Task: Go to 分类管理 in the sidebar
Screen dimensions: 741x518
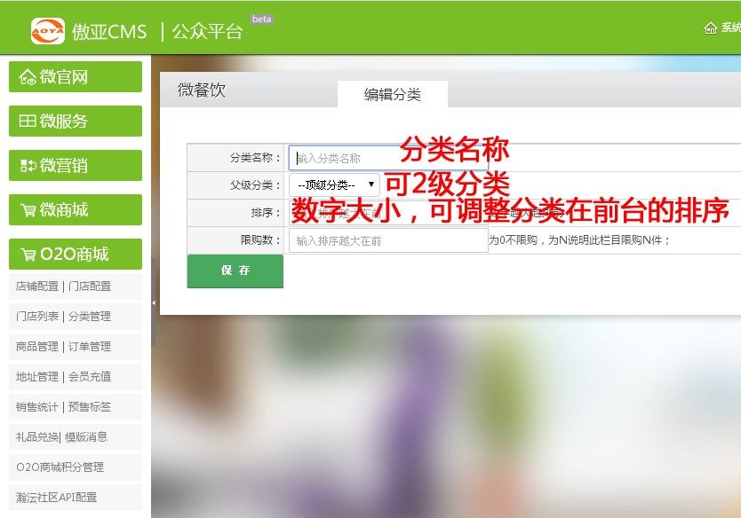Action: [90, 317]
